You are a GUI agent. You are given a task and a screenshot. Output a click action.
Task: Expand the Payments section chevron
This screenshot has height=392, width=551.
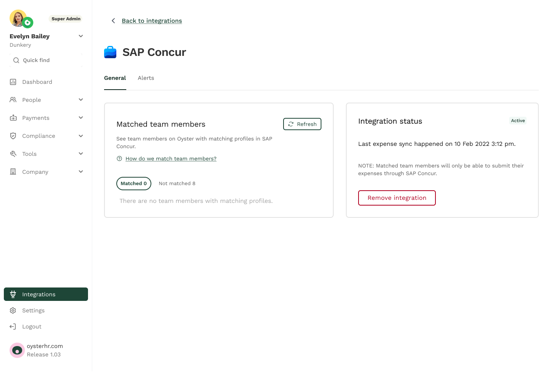81,118
